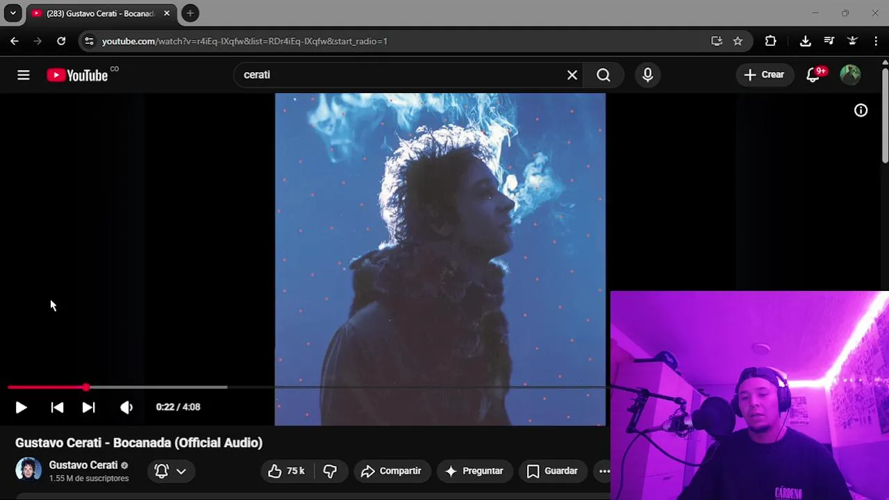
Task: Open the YouTube guide hamburger menu
Action: pyautogui.click(x=24, y=75)
